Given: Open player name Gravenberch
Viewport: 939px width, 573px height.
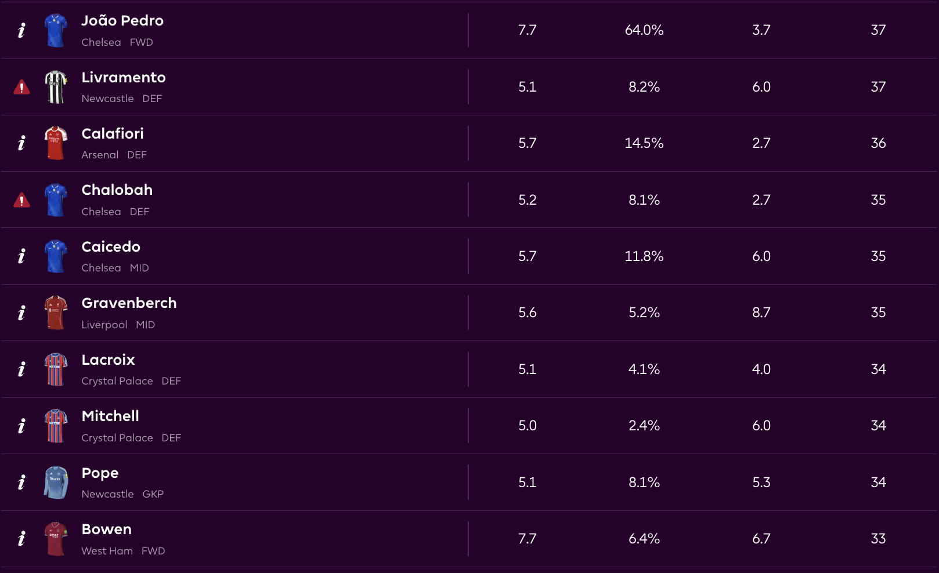Looking at the screenshot, I should [x=129, y=303].
